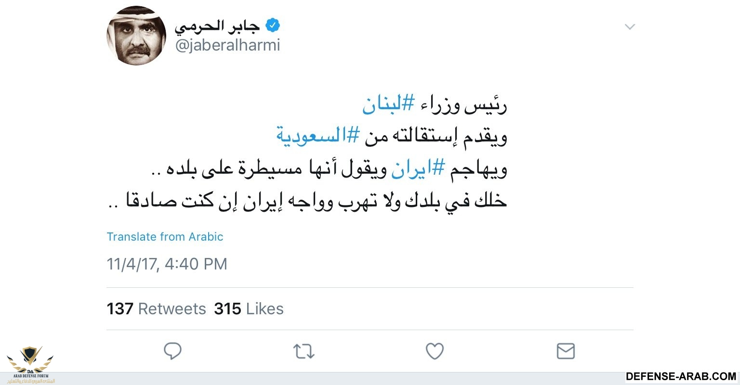Viewport: 740px width, 385px height.
Task: Open the profile photo of jaberalharmi
Action: (x=136, y=36)
